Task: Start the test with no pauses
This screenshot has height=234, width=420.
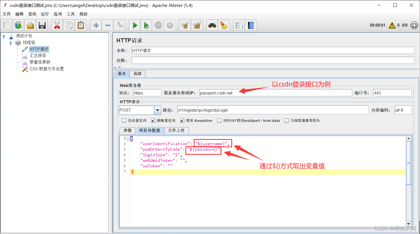Action: point(146,25)
